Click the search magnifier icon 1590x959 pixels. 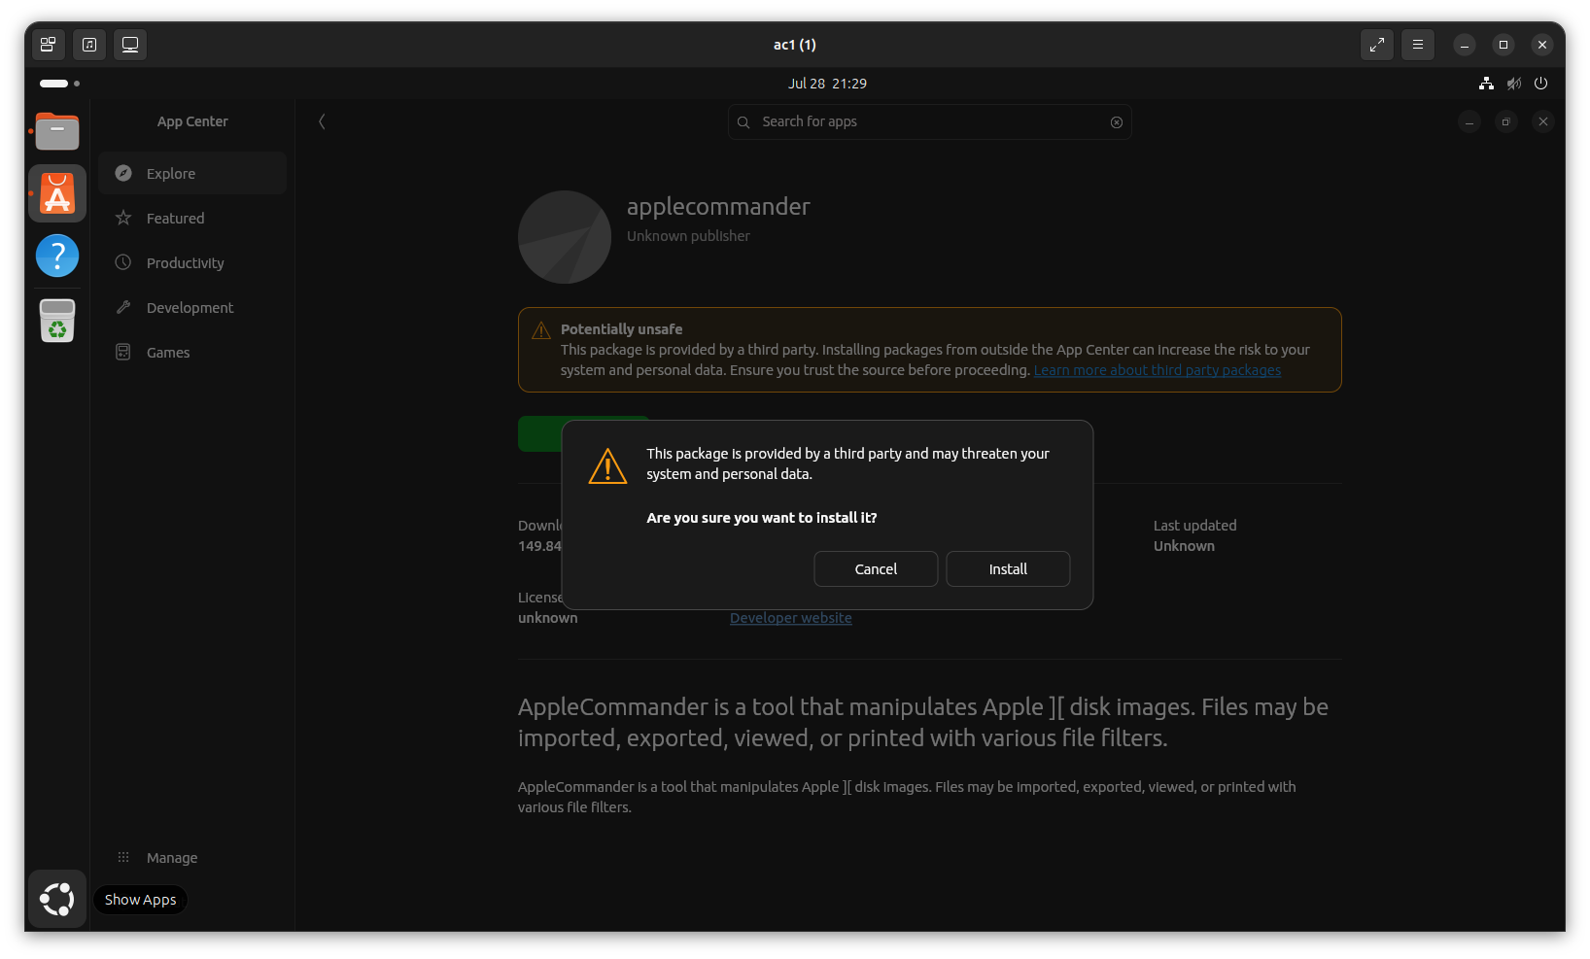pos(743,122)
